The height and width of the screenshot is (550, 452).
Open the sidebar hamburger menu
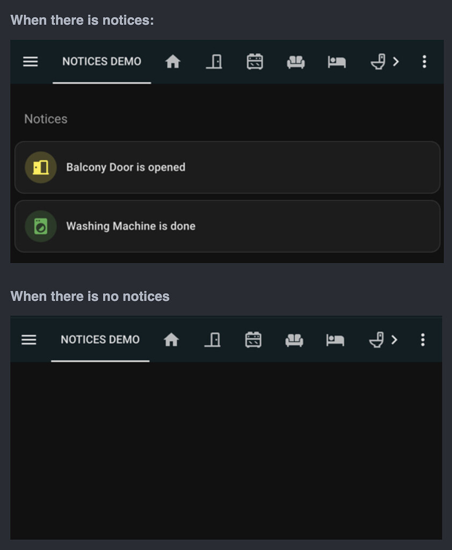[30, 62]
